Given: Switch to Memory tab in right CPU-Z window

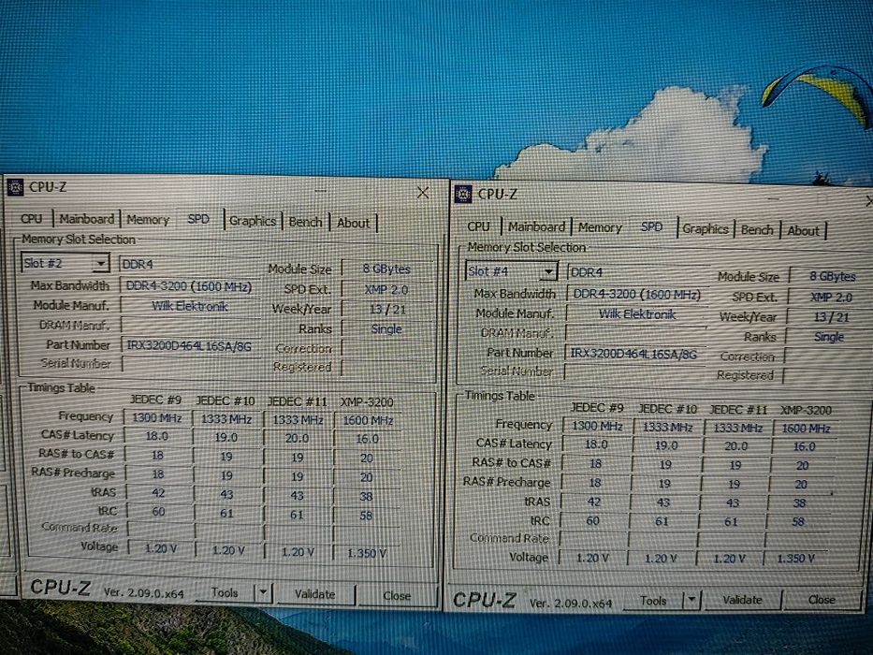Looking at the screenshot, I should (600, 227).
